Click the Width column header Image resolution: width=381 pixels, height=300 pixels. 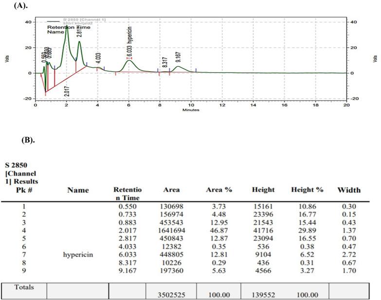click(x=349, y=190)
